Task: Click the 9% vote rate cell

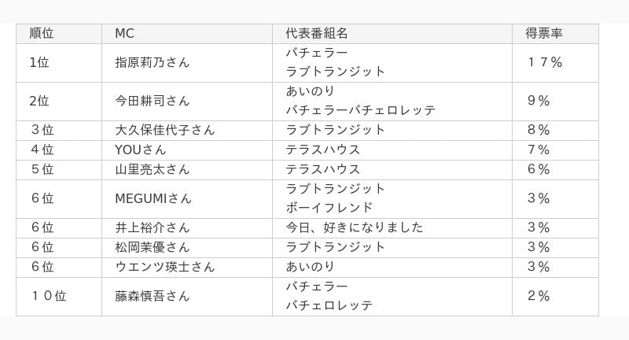Action: pyautogui.click(x=555, y=102)
